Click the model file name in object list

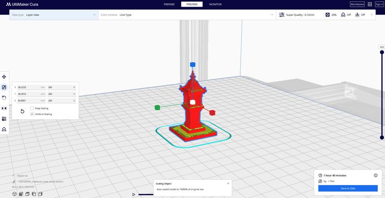click(x=41, y=182)
